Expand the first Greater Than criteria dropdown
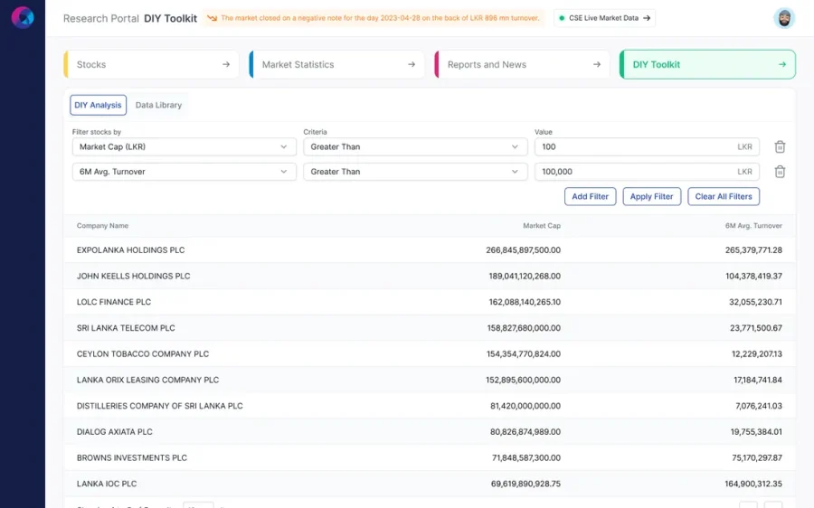The height and width of the screenshot is (508, 814). pyautogui.click(x=415, y=146)
